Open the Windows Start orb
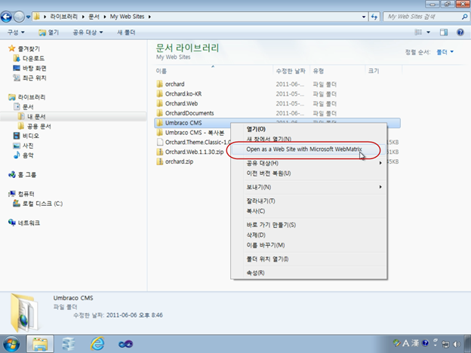 pos(11,344)
